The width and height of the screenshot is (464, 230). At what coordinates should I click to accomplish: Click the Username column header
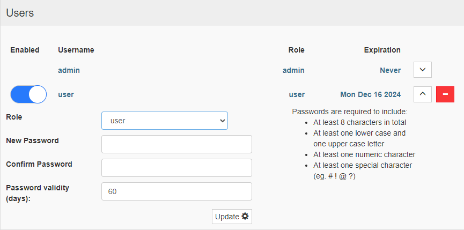pyautogui.click(x=76, y=50)
